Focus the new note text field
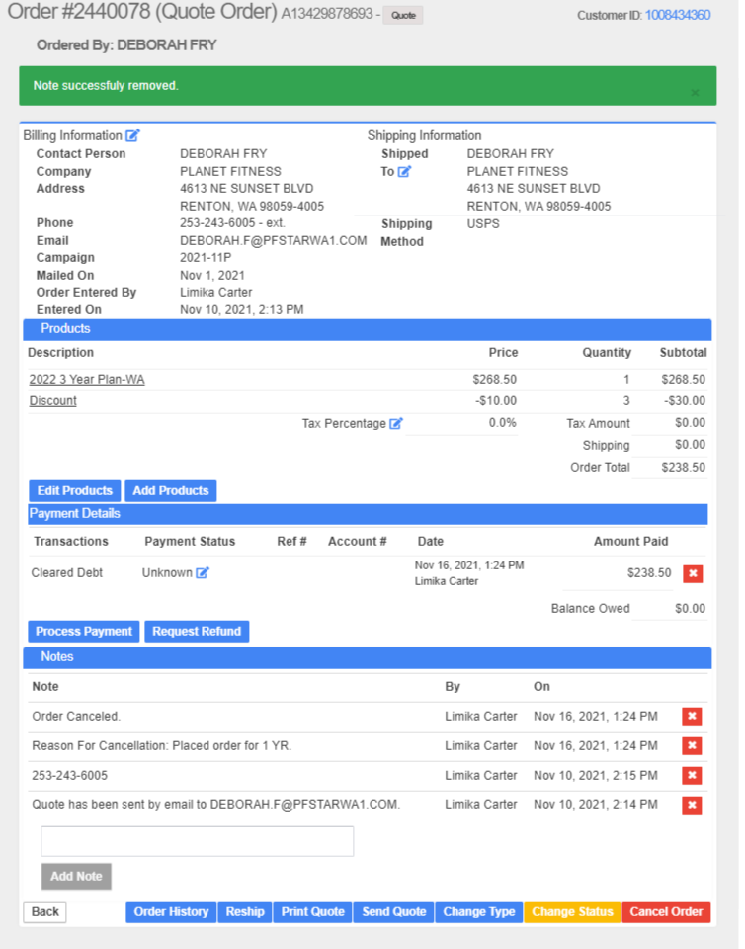745x949 pixels. pos(197,841)
